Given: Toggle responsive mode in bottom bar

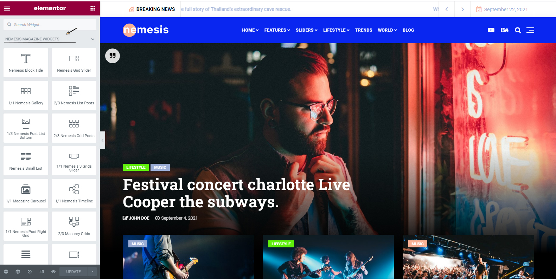Looking at the screenshot, I should [41, 272].
